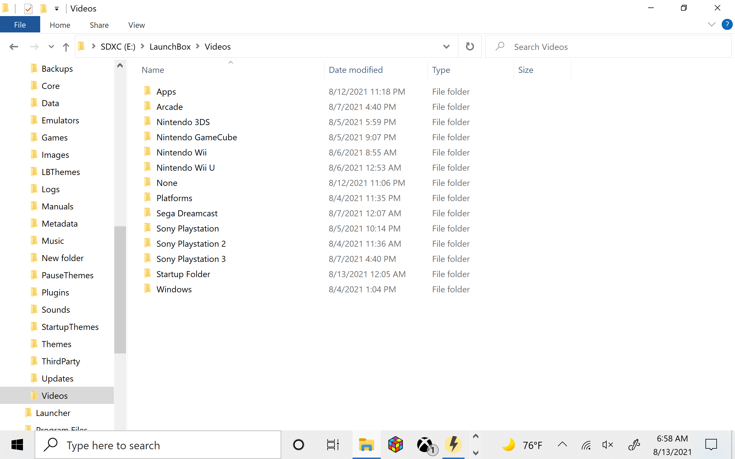Switch to File Explorer taskbar icon
This screenshot has height=459, width=735.
click(x=366, y=445)
